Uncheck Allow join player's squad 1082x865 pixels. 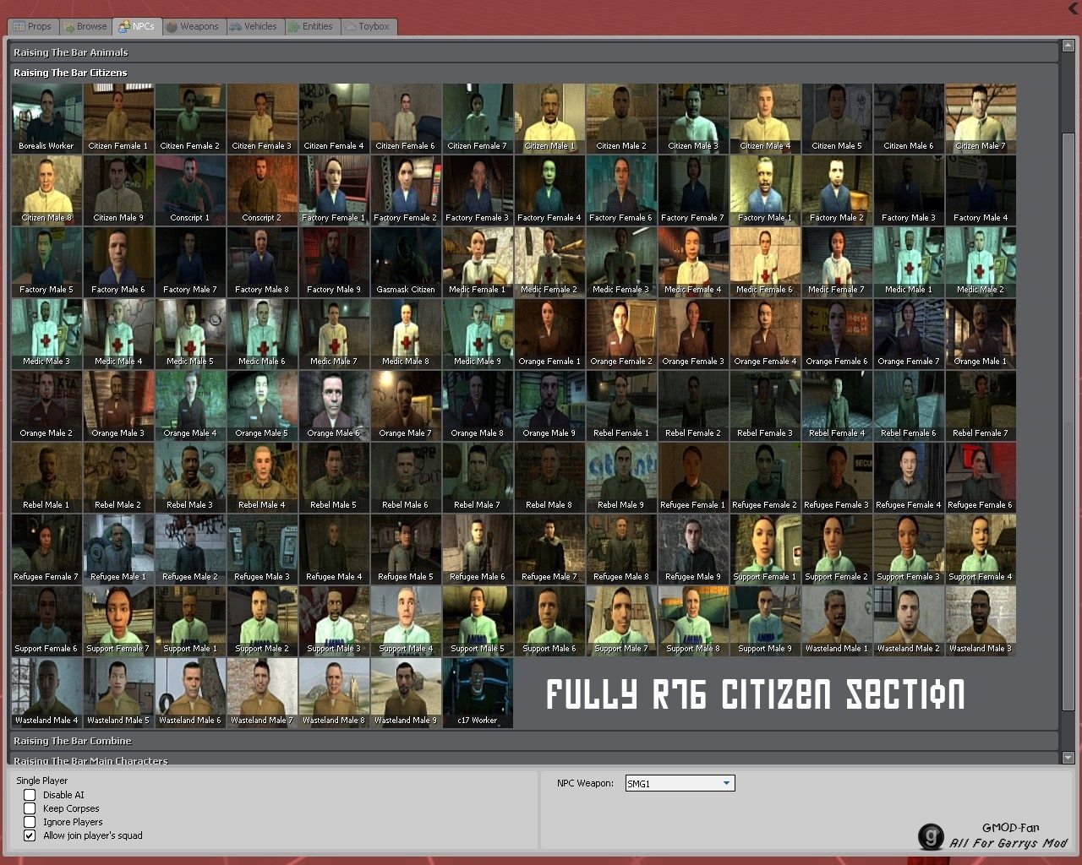30,835
